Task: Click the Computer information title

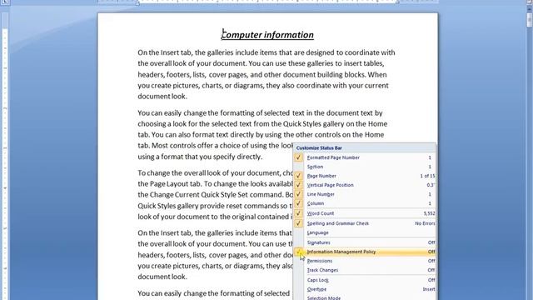Action: point(267,35)
